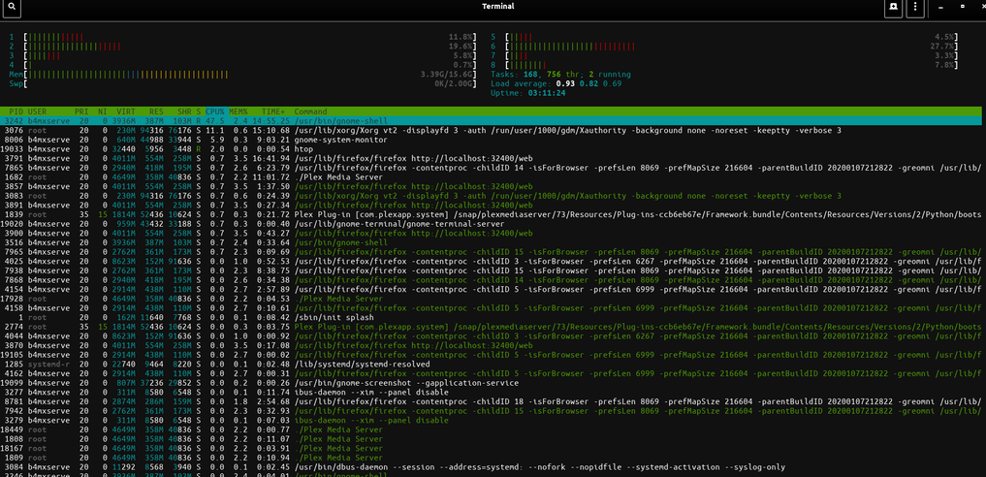Select the htop process row
986x477 pixels.
[x=493, y=149]
